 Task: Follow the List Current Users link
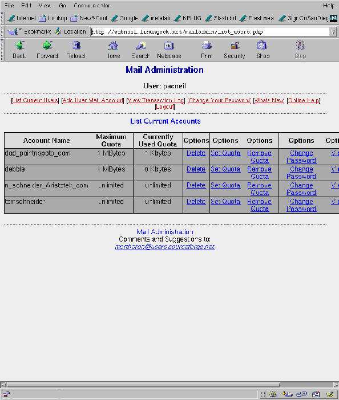(35, 100)
